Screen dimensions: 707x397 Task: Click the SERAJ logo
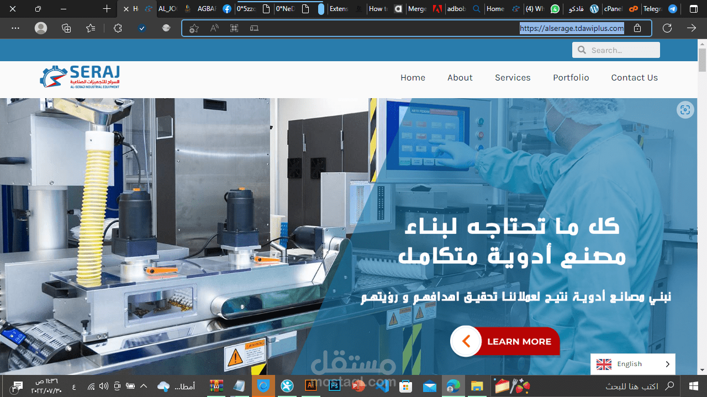pos(80,77)
